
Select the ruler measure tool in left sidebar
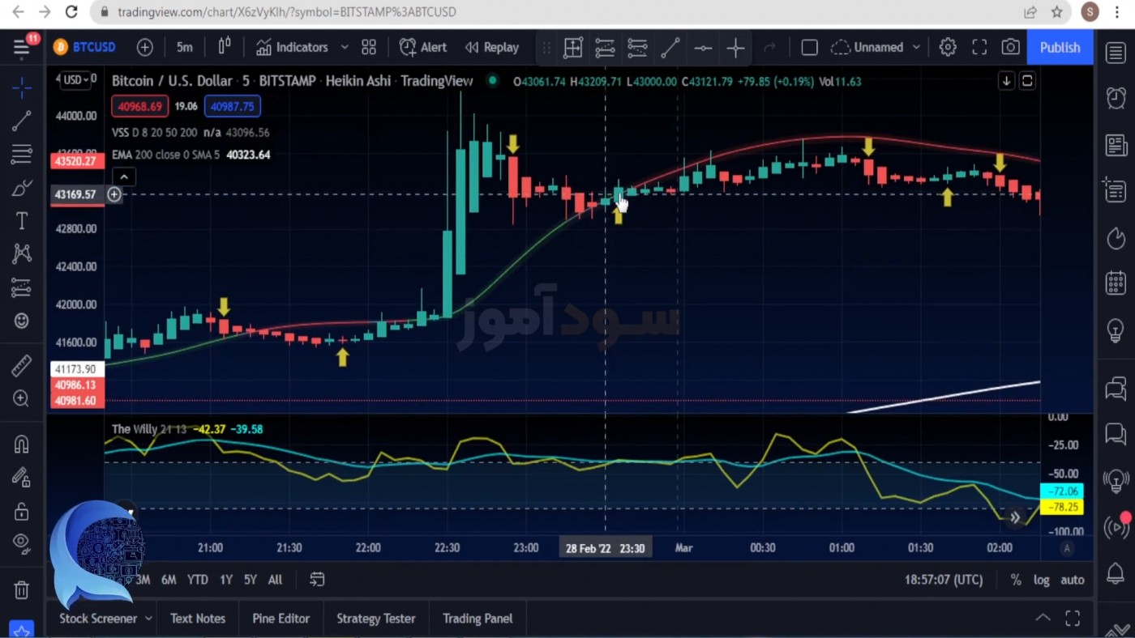(x=22, y=365)
